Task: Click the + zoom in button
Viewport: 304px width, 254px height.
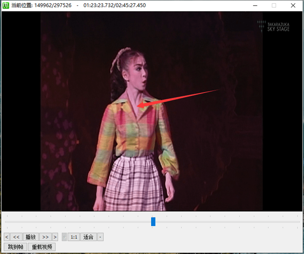Action: coord(64,237)
